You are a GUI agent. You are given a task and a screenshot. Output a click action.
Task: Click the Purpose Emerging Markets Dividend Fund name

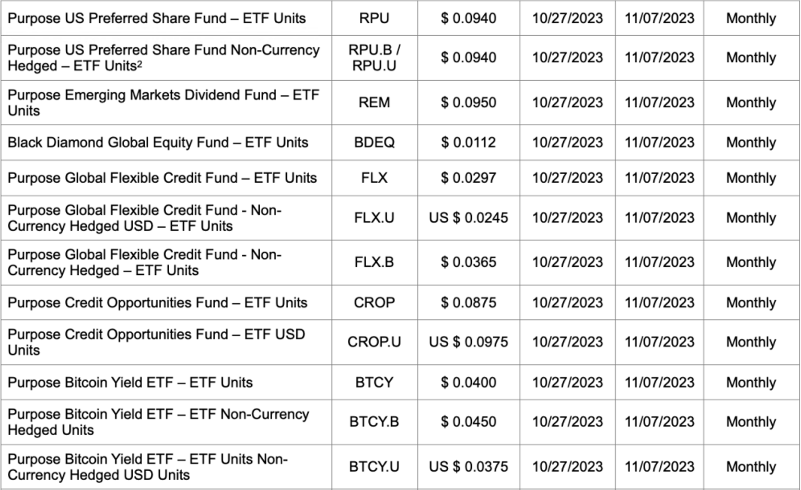[163, 103]
